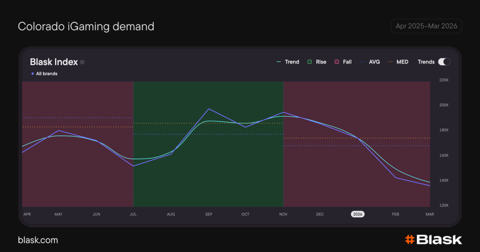Click the SEP label on the x-axis
This screenshot has width=480, height=252.
[x=209, y=214]
